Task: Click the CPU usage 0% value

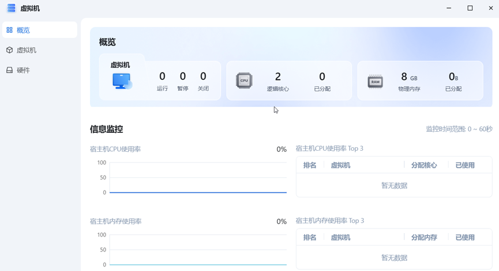Action: coord(282,149)
